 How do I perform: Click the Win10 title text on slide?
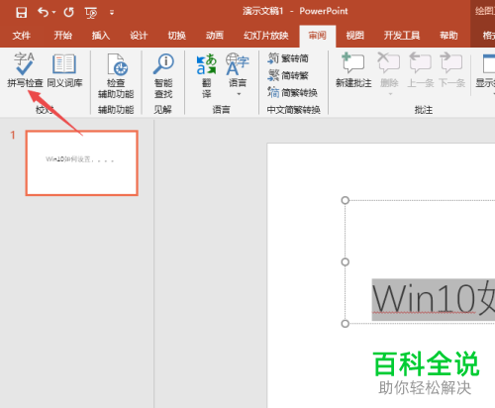pyautogui.click(x=434, y=300)
